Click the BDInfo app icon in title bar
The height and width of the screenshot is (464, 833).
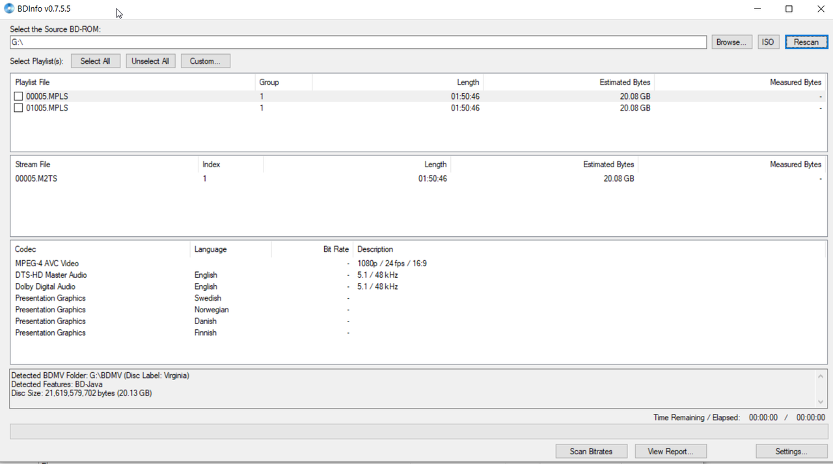point(9,9)
